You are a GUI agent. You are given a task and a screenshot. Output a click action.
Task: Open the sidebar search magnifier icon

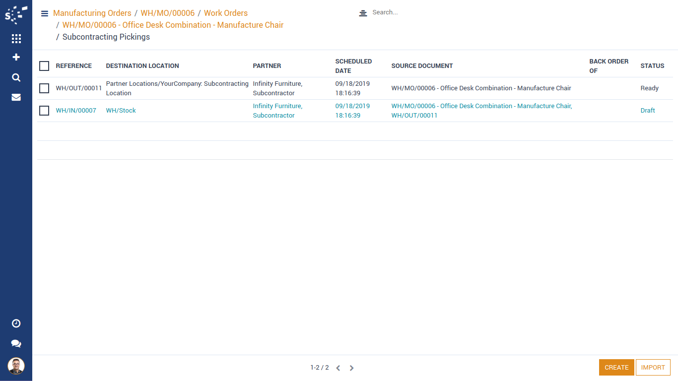pyautogui.click(x=16, y=77)
